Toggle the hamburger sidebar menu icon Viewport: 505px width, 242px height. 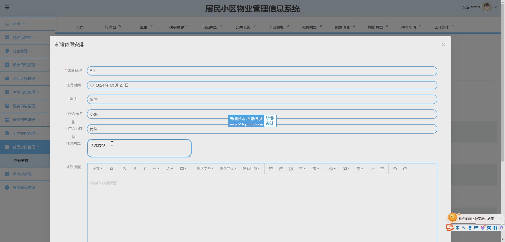[x=7, y=7]
